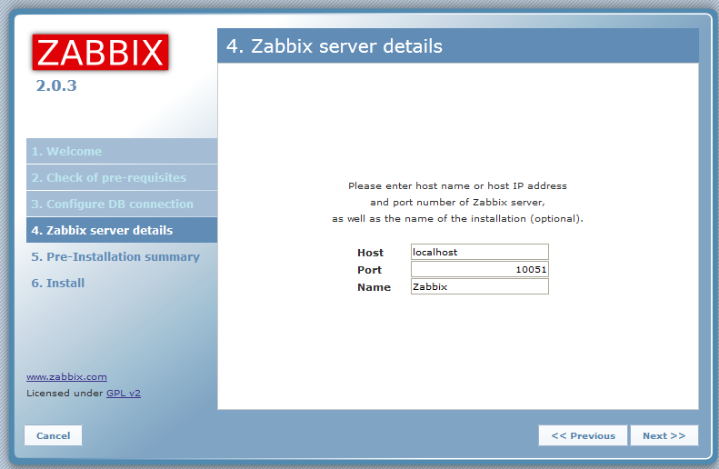This screenshot has height=469, width=719.
Task: Click the Name field label
Action: pyautogui.click(x=374, y=287)
